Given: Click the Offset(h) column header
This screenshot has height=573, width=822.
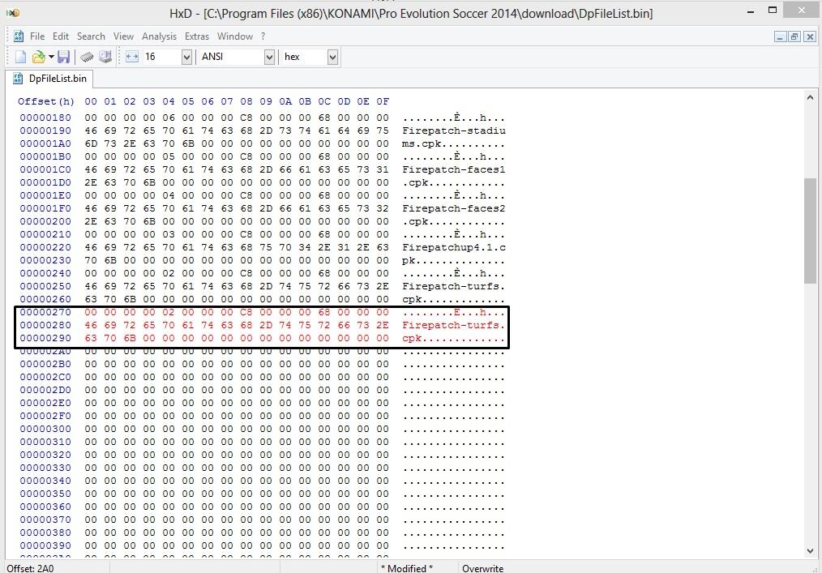Looking at the screenshot, I should (x=46, y=101).
